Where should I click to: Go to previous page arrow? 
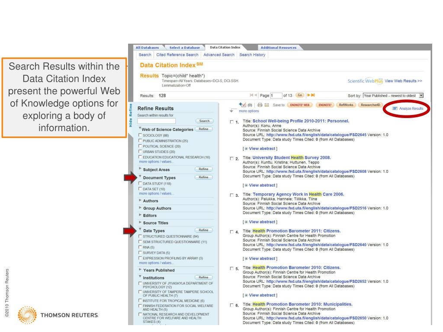(x=255, y=95)
